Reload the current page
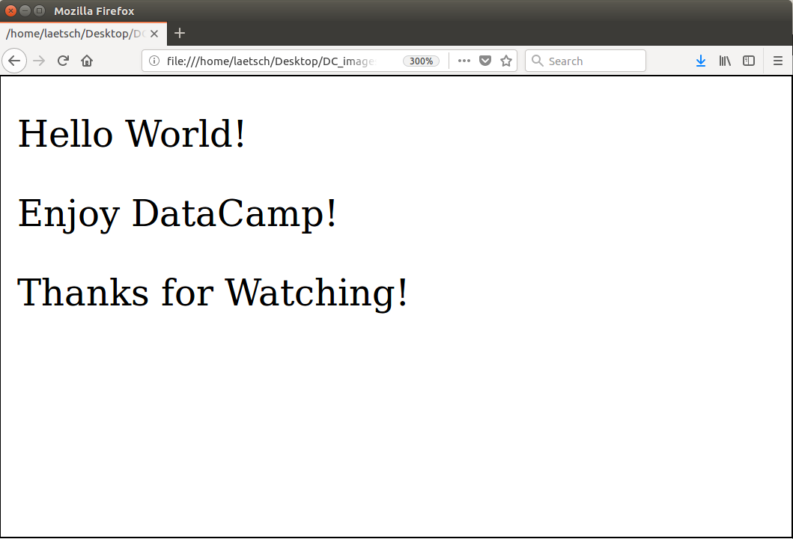The image size is (793, 539). [63, 61]
